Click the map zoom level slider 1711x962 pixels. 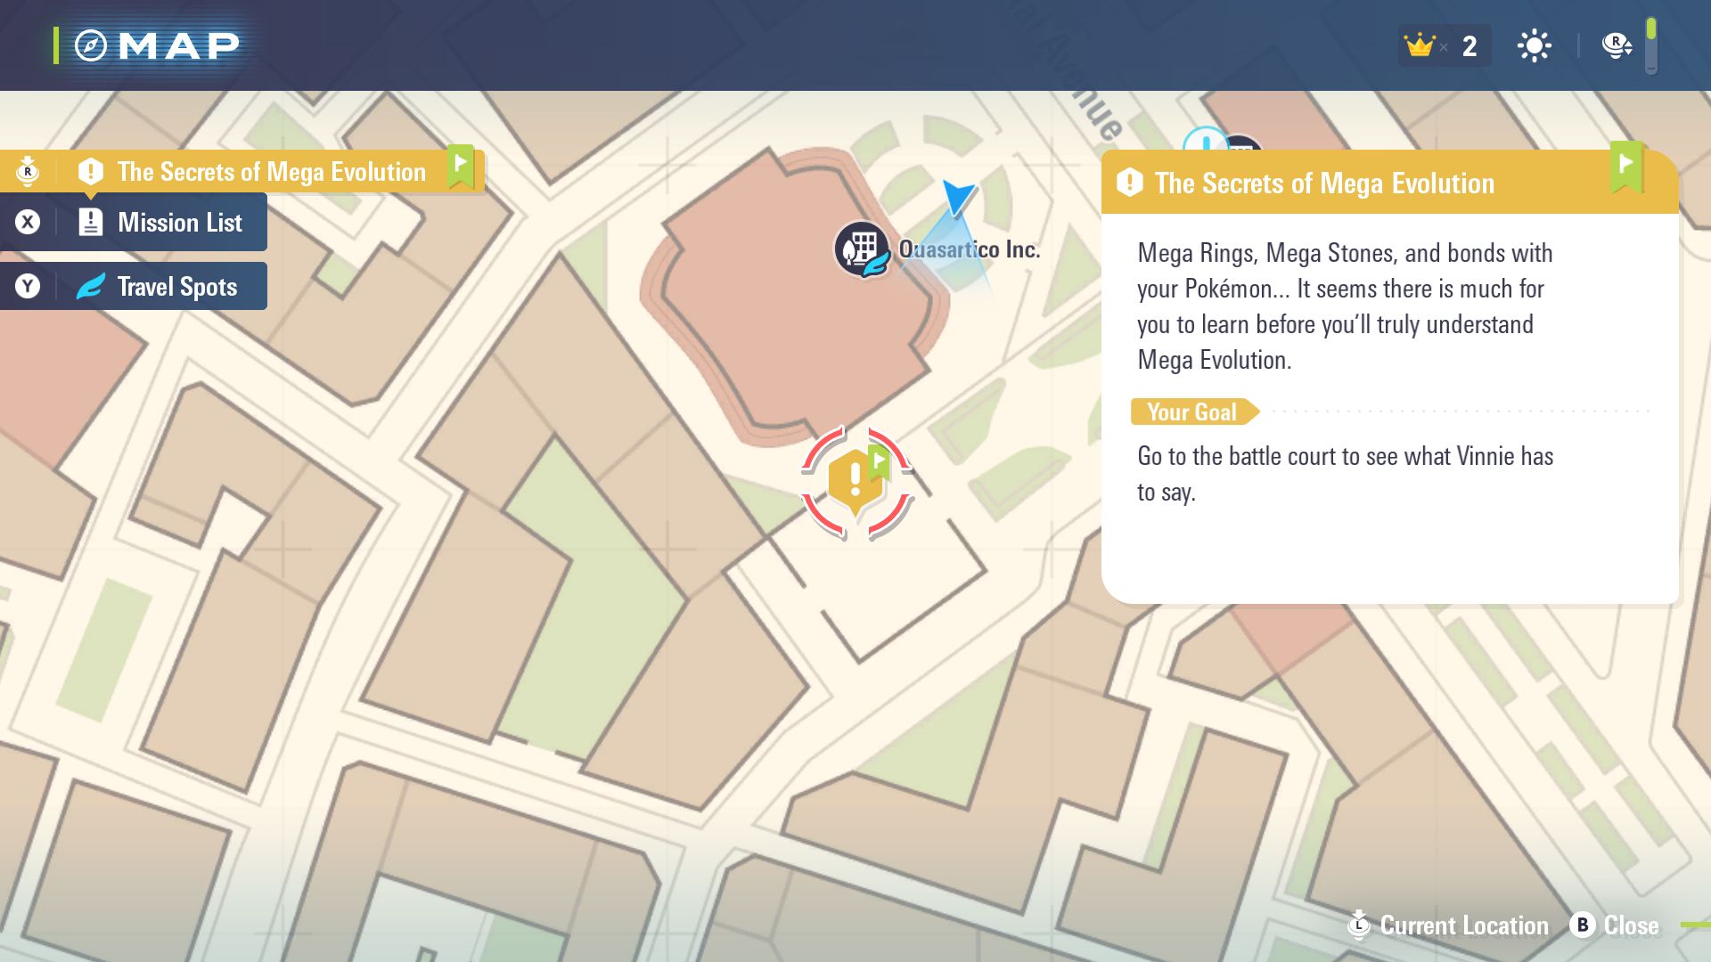(1650, 45)
